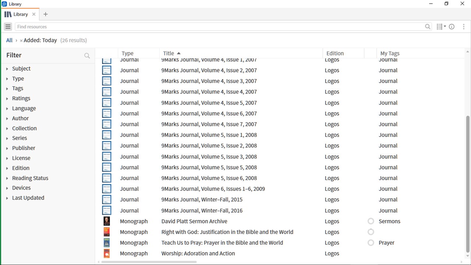Click the horizontal scrollbar thumb

click(x=148, y=262)
